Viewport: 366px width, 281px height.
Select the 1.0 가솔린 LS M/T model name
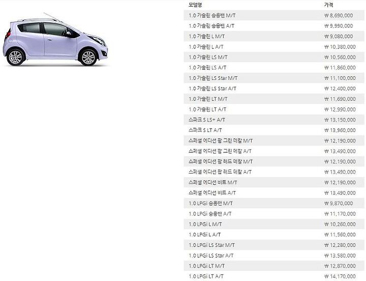pyautogui.click(x=208, y=58)
